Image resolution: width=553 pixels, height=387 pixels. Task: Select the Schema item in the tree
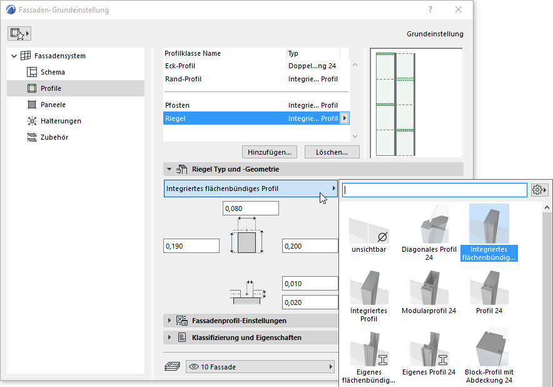coord(53,72)
